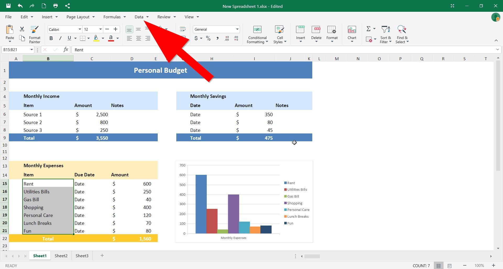Toggle wrap text
The width and height of the screenshot is (503, 269).
click(x=183, y=29)
